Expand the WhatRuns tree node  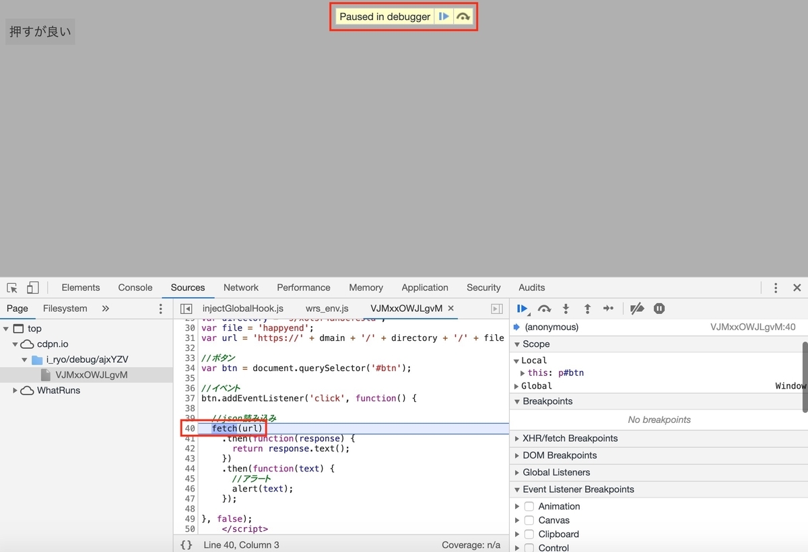pos(15,391)
